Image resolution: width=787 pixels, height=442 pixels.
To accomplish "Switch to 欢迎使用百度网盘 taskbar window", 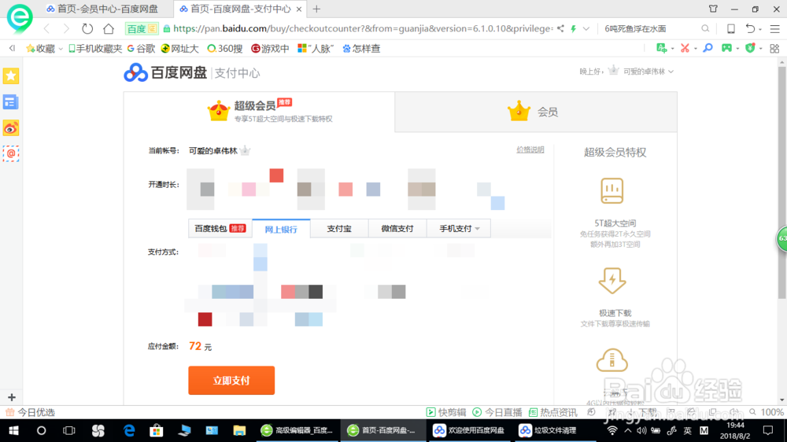I will 469,430.
